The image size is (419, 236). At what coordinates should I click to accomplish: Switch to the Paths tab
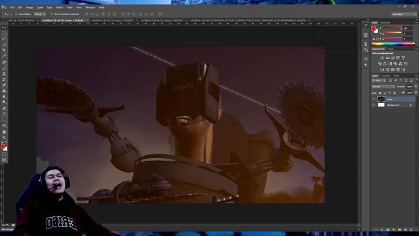click(x=396, y=76)
